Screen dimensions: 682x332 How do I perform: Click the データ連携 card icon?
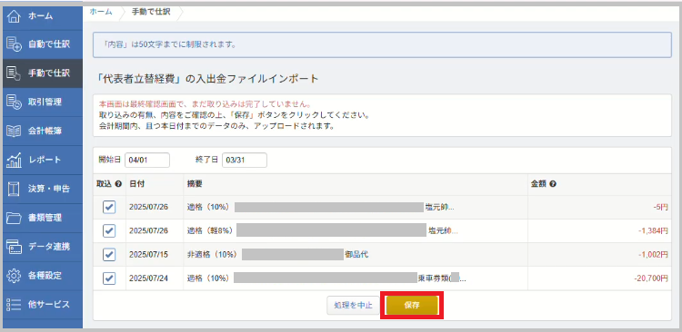click(x=14, y=247)
